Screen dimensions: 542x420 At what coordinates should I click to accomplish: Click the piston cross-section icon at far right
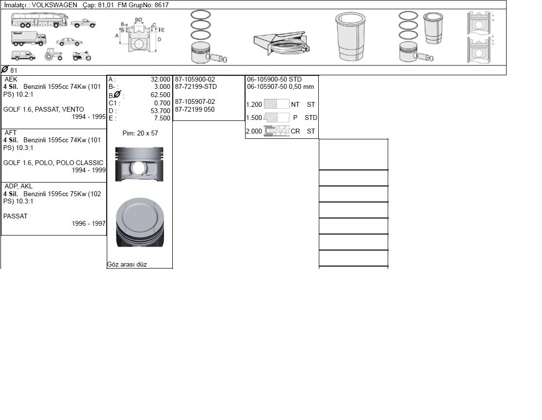(480, 37)
